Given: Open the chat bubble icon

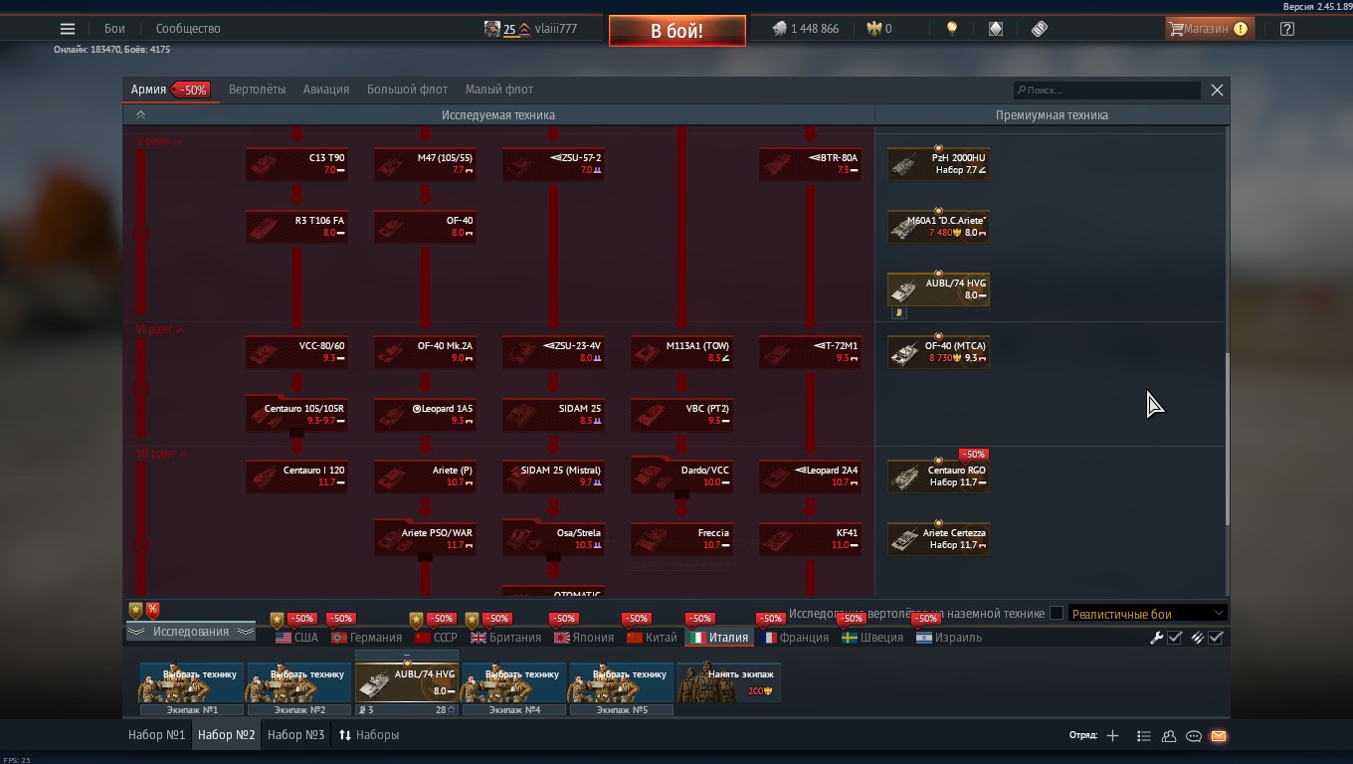Looking at the screenshot, I should pyautogui.click(x=1194, y=736).
